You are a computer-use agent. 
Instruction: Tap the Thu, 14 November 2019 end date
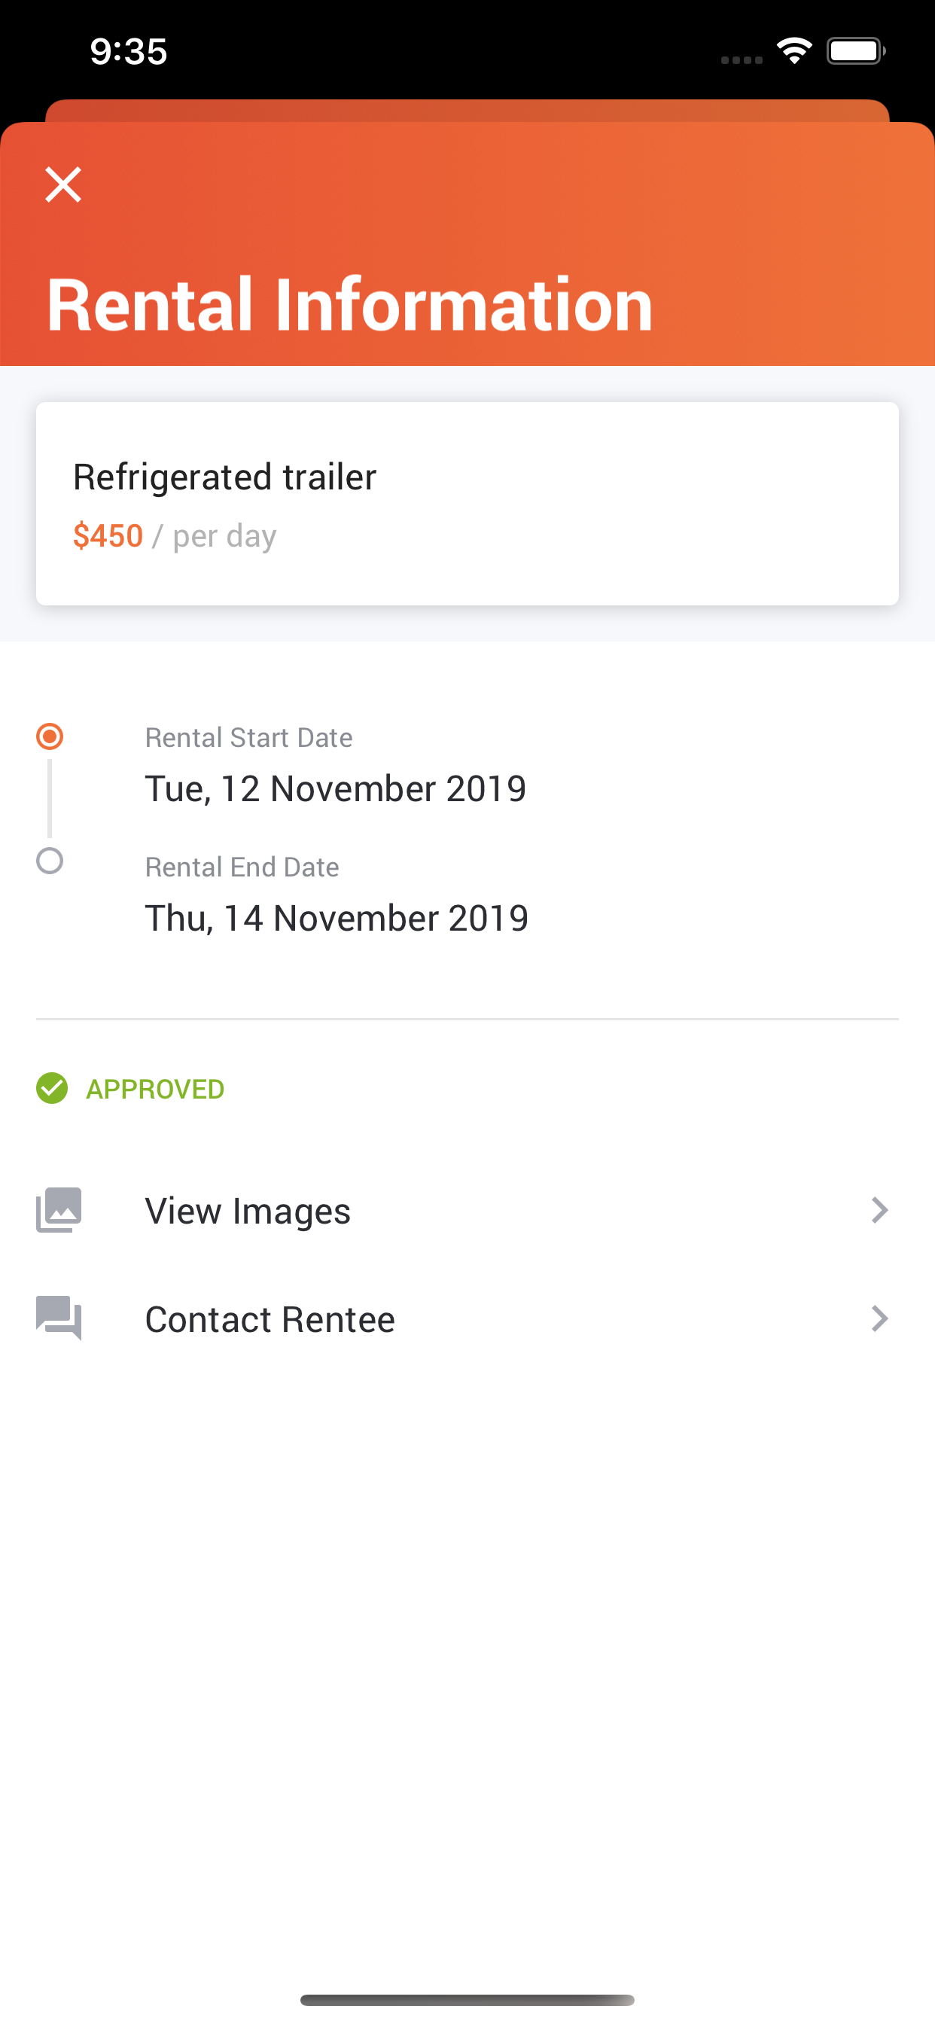click(337, 918)
